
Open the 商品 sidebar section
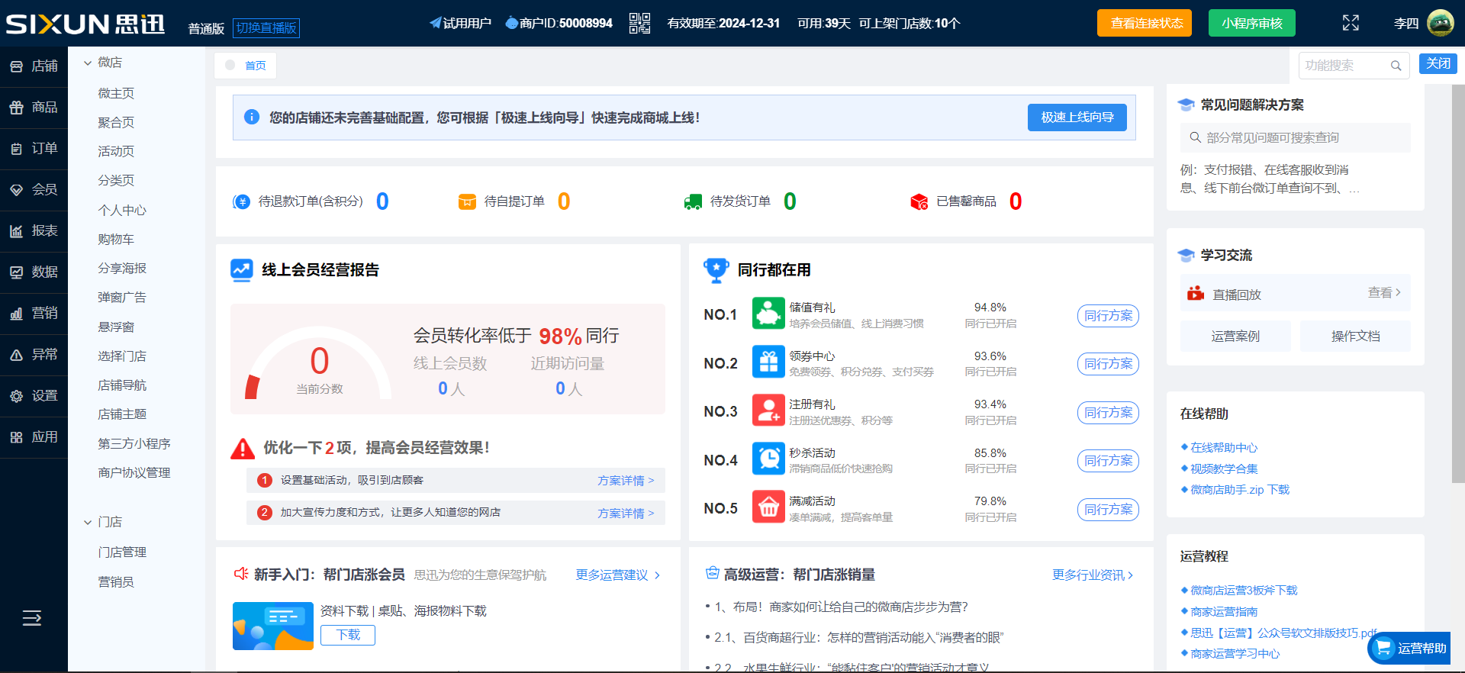[34, 108]
